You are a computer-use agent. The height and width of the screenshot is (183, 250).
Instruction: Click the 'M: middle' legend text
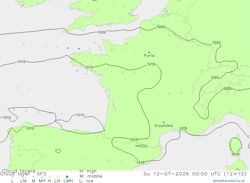coord(91,176)
